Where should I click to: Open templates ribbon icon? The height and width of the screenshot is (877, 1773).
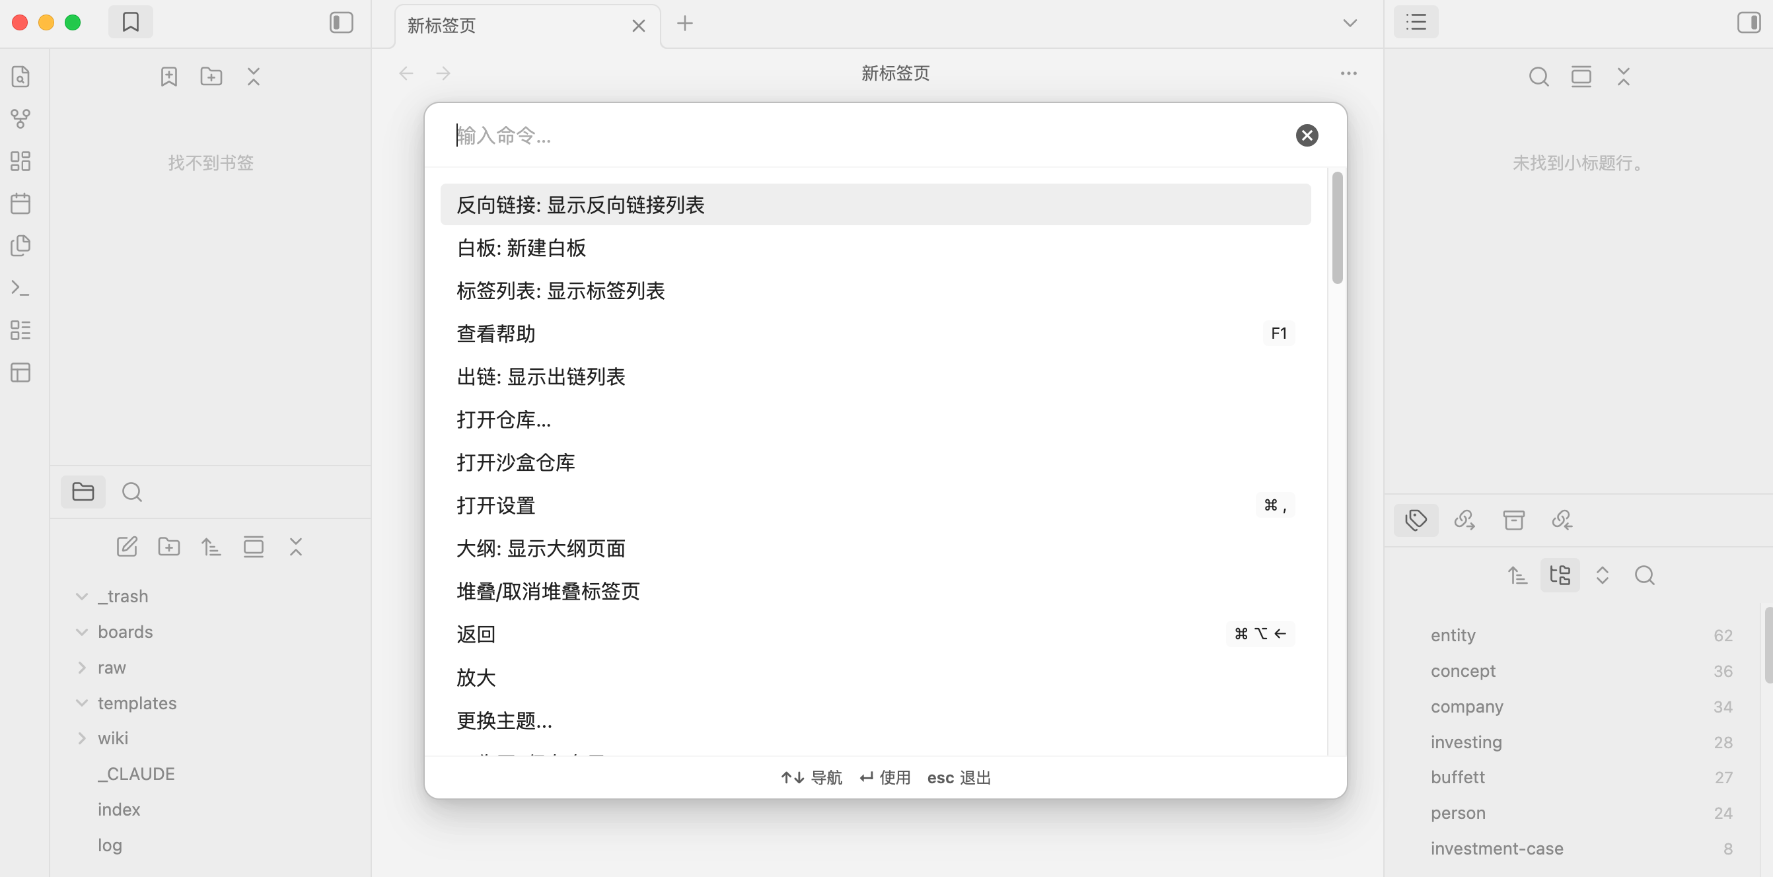coord(20,246)
